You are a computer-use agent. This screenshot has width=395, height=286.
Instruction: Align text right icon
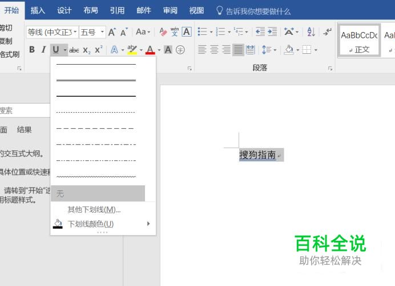pyautogui.click(x=226, y=49)
